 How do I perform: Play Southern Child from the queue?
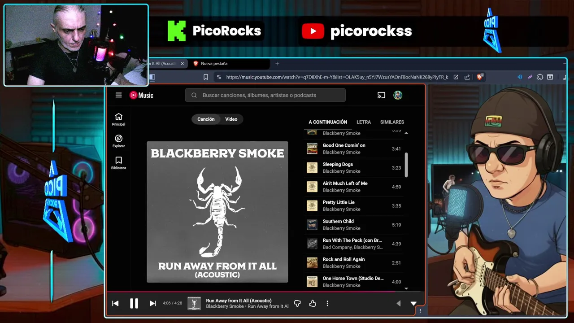tap(354, 225)
